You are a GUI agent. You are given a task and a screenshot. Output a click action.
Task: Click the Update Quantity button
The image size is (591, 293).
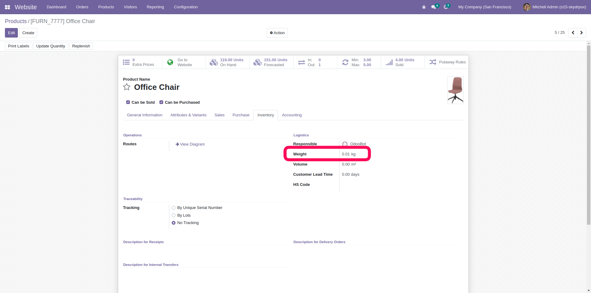tap(51, 46)
